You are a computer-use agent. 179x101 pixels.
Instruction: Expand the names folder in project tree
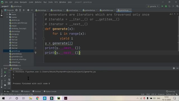[7, 17]
